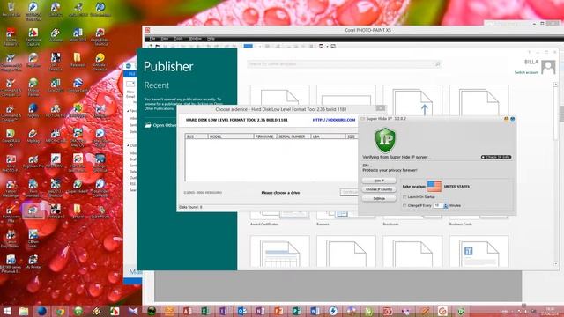Click the Corel PHOTO-PAINT title bar app icon
The height and width of the screenshot is (317, 564).
[x=147, y=30]
